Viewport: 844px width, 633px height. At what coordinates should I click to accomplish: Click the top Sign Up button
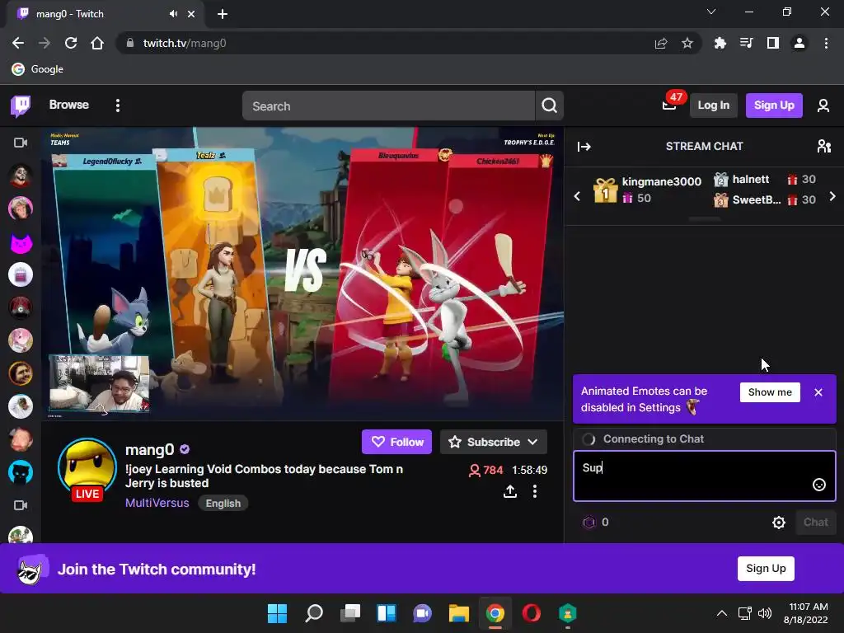coord(773,105)
